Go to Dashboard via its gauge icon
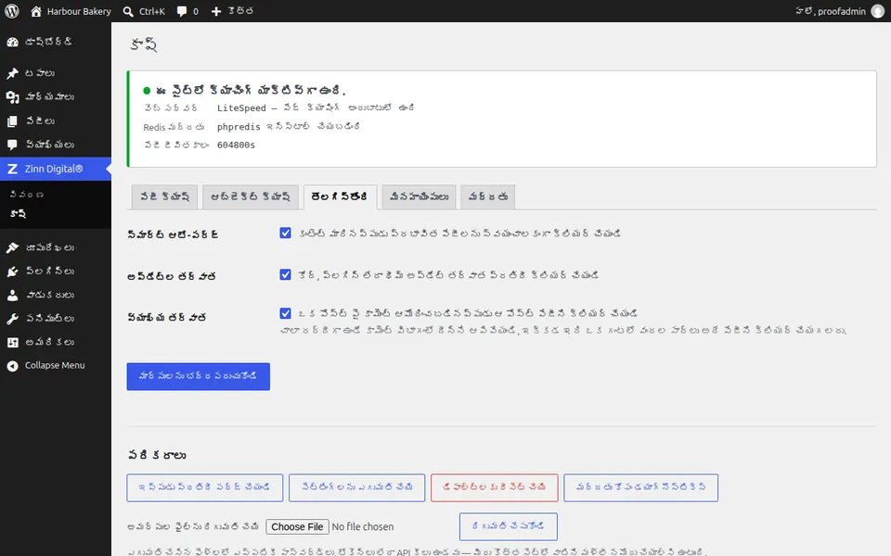The width and height of the screenshot is (891, 556). pos(12,42)
